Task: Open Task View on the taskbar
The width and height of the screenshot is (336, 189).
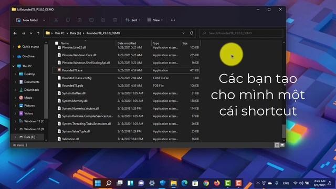Action: click(120, 183)
